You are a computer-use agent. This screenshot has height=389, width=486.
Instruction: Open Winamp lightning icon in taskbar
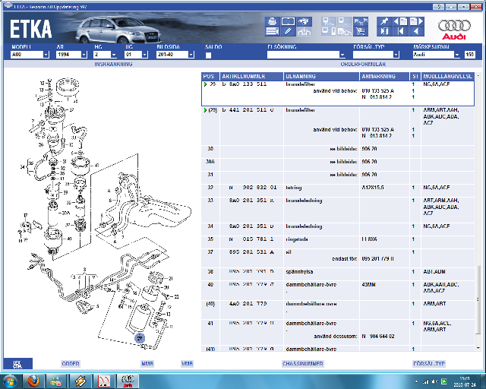point(80,381)
